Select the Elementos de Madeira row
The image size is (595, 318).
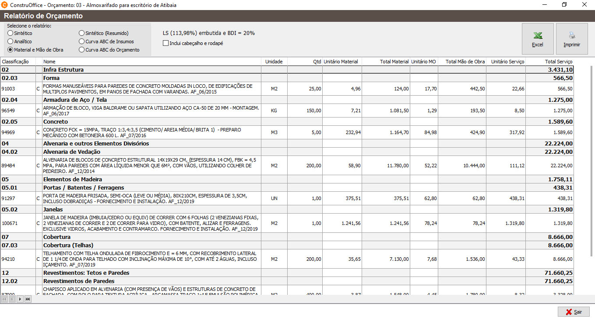coord(287,179)
